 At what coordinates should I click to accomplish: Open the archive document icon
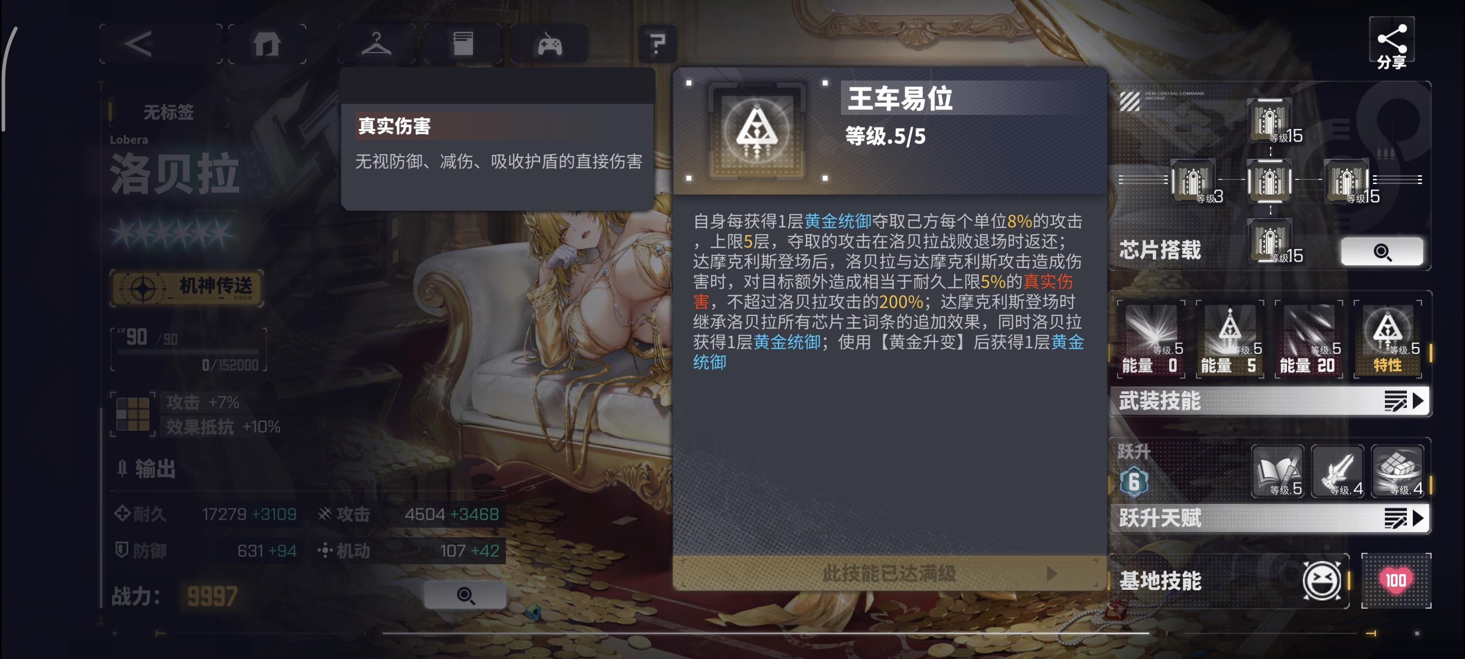click(x=463, y=44)
